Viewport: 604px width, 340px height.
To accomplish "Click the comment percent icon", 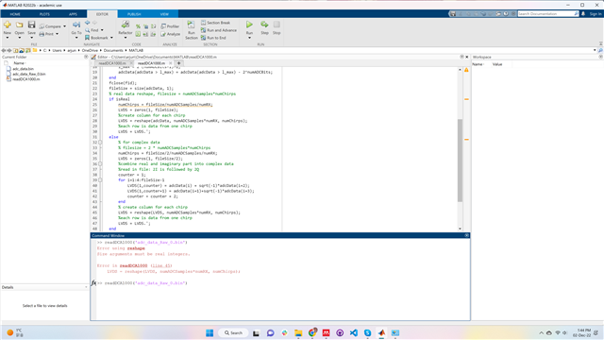I will 138,26.
